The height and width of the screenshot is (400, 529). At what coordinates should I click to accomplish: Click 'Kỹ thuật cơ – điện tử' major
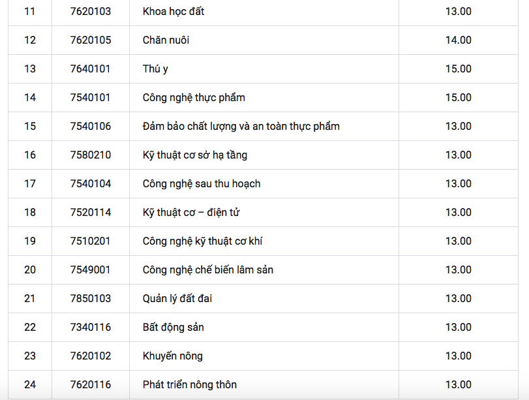193,213
